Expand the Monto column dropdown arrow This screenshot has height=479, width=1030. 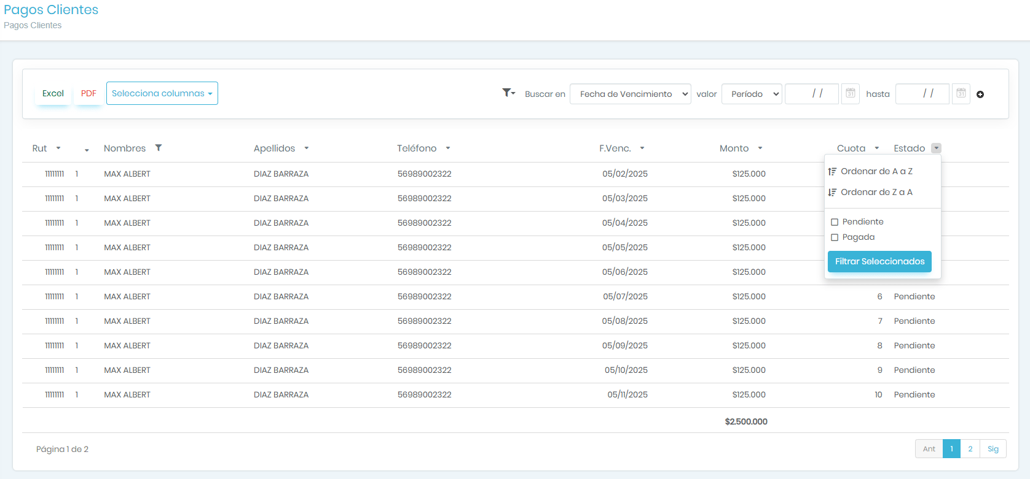point(760,148)
